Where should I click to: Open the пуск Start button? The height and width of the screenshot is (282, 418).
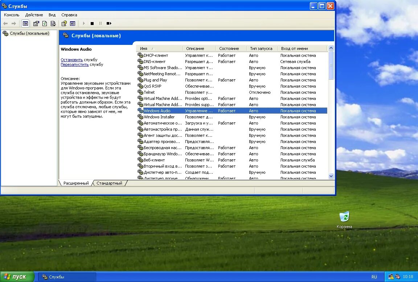point(17,277)
